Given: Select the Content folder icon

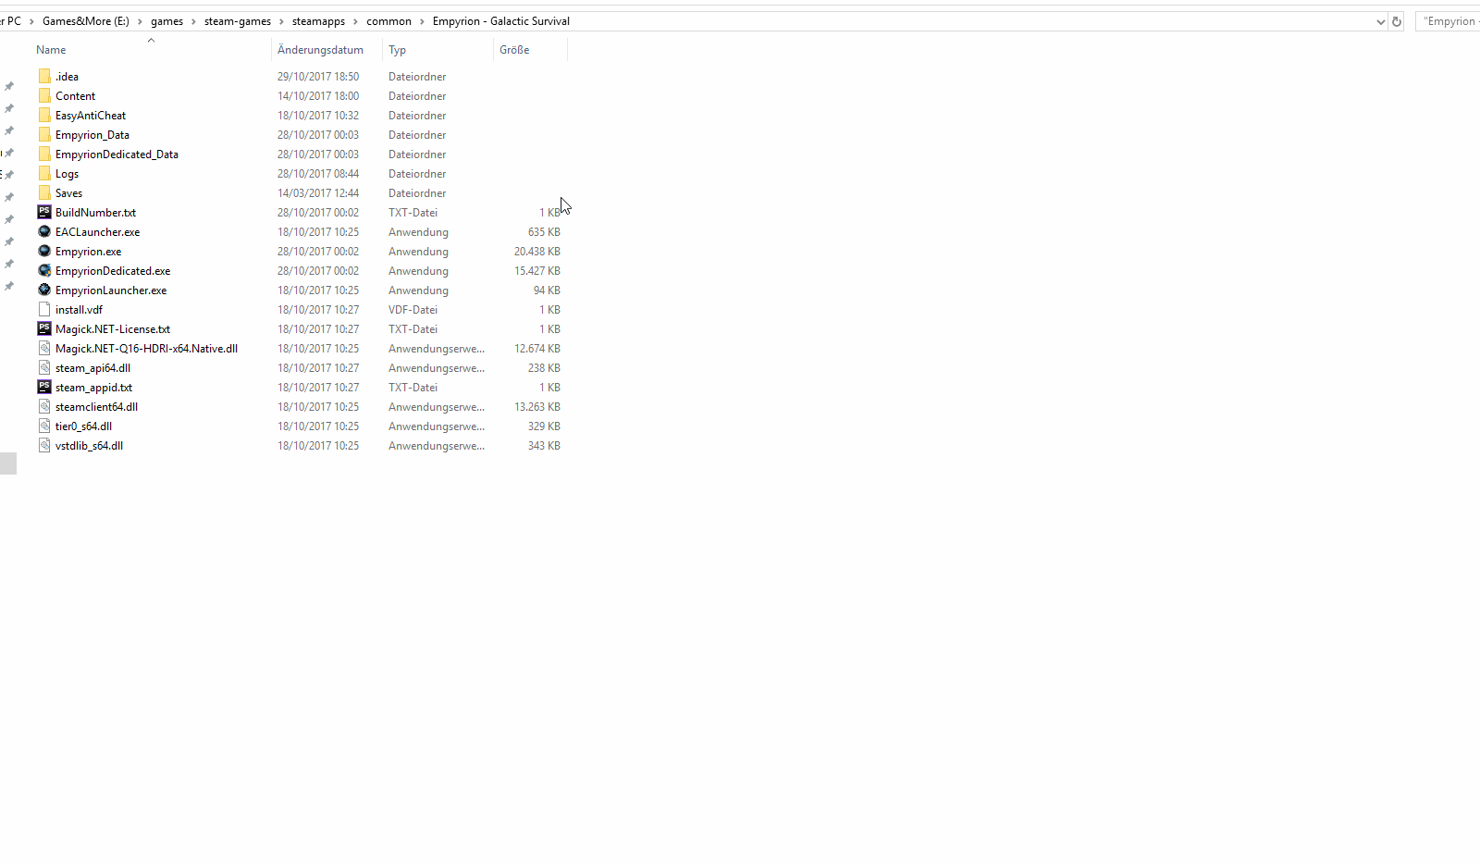Looking at the screenshot, I should (44, 95).
